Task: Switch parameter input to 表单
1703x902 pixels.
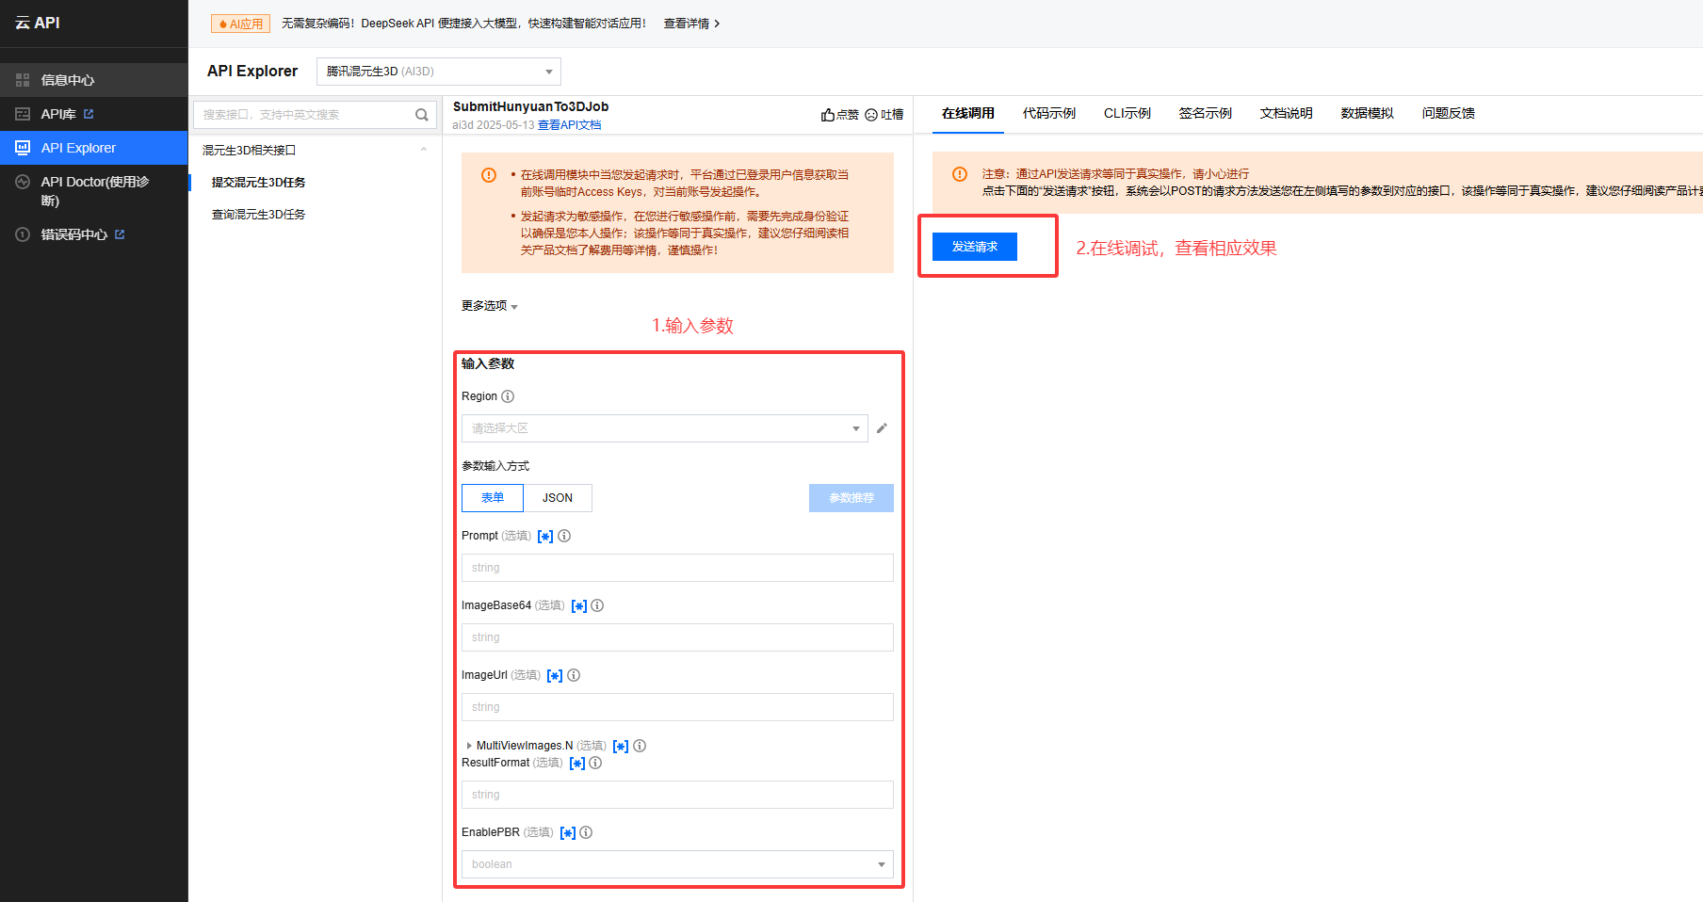Action: tap(493, 498)
